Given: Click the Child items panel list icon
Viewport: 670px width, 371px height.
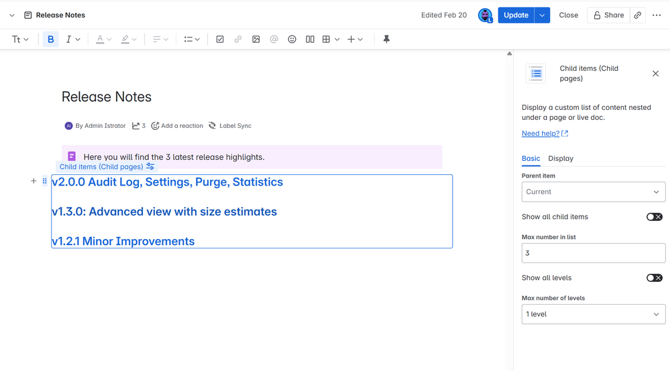Looking at the screenshot, I should coord(536,74).
